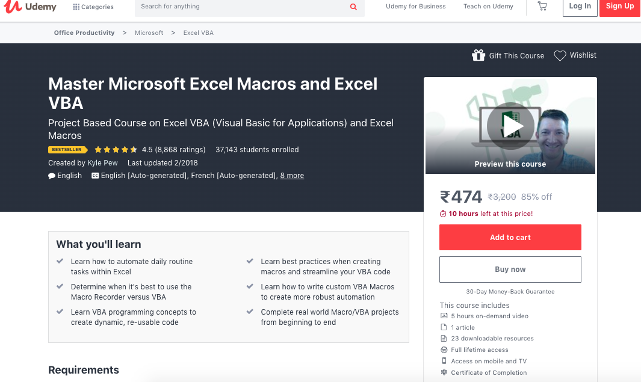The image size is (641, 382).
Task: Click the star rating icons
Action: tap(116, 150)
